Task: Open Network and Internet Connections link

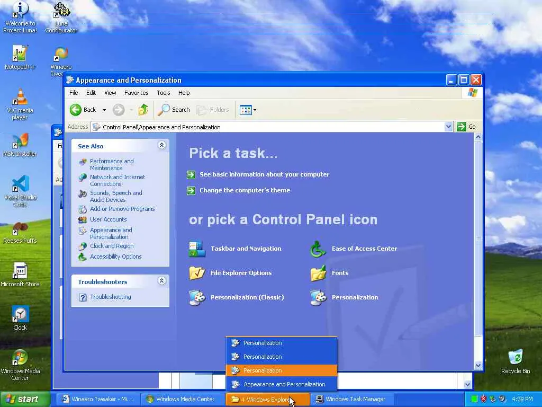Action: point(118,181)
